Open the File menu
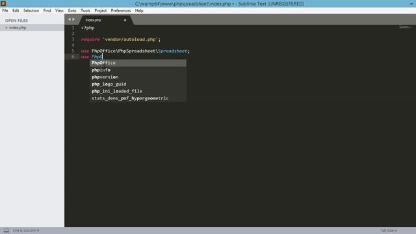 pyautogui.click(x=5, y=10)
